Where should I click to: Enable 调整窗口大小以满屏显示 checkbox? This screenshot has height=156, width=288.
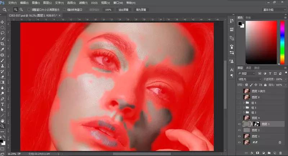tap(29, 10)
